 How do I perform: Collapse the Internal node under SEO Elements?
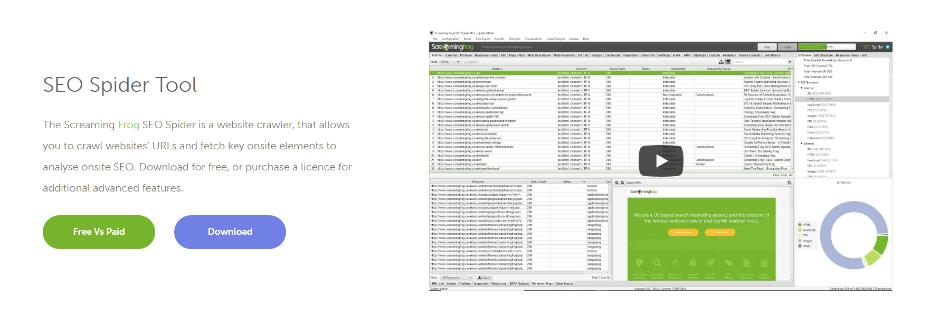pyautogui.click(x=802, y=88)
